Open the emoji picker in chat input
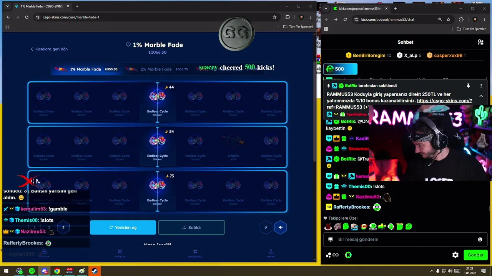This screenshot has height=276, width=492. [480, 239]
